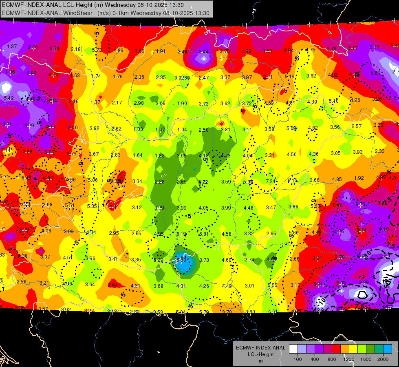Click the wind shear value 3.86
Image resolution: width=399 pixels, height=367 pixels.
click(293, 207)
